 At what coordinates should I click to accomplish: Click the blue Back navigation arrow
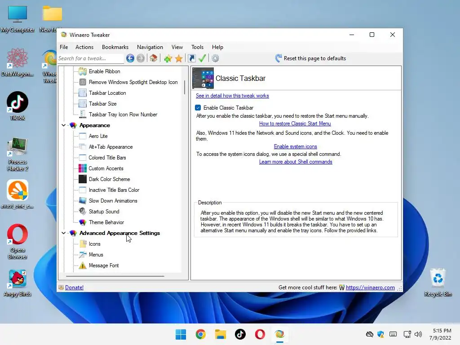pos(130,58)
